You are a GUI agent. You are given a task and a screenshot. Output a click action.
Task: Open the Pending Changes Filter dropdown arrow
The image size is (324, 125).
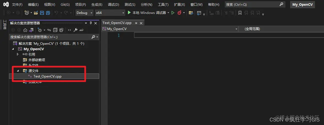(44, 30)
